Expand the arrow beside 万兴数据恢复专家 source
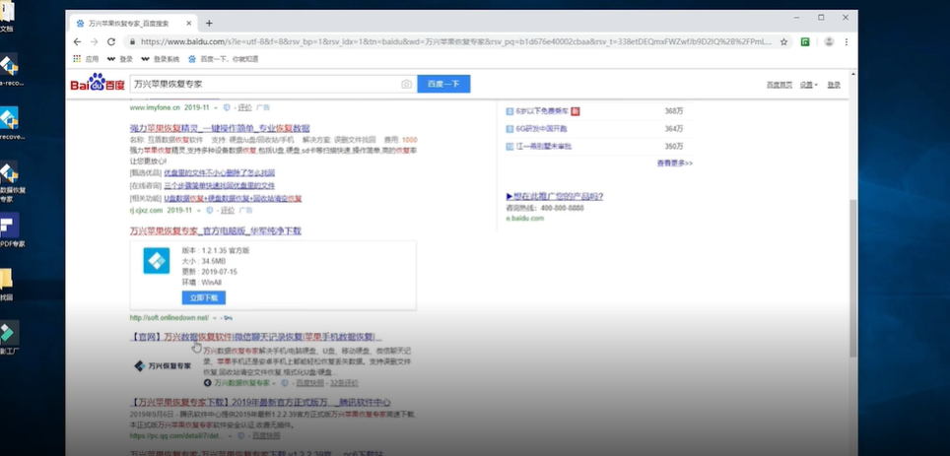The height and width of the screenshot is (456, 950). (274, 383)
